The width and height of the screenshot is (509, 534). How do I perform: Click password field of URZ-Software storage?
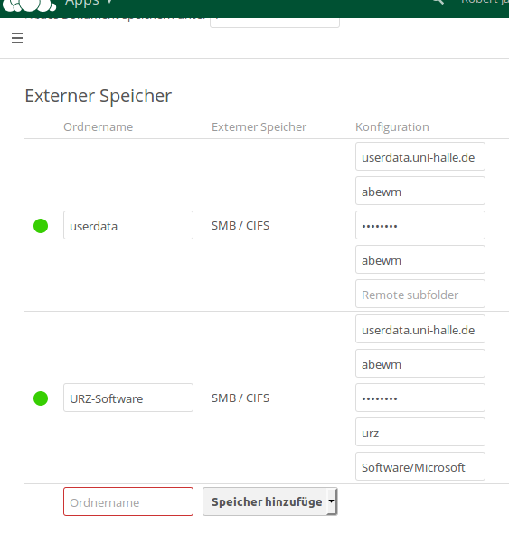[420, 398]
